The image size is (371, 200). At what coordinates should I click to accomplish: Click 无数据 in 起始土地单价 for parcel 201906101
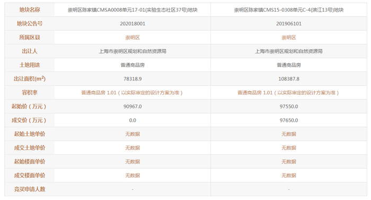(x=289, y=134)
